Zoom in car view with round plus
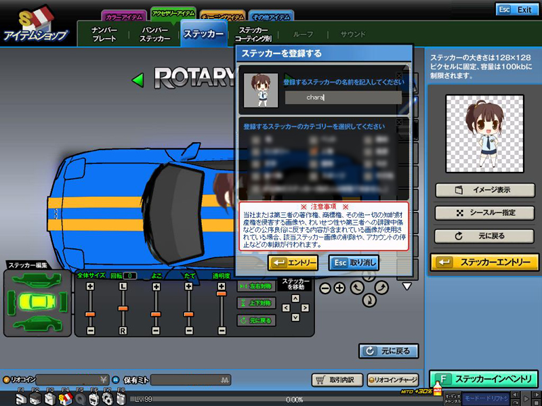The width and height of the screenshot is (542, 406). [x=339, y=288]
